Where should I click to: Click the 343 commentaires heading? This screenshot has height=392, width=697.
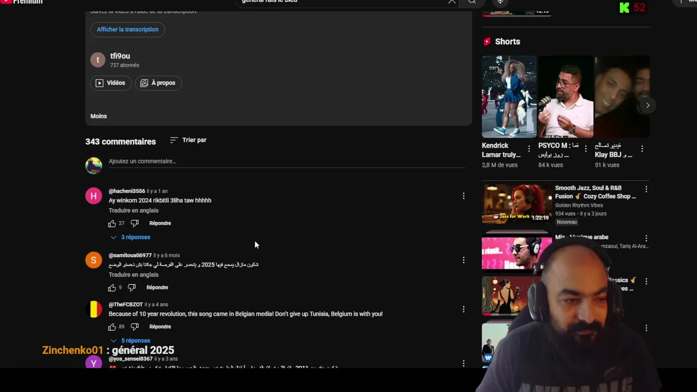click(x=120, y=142)
